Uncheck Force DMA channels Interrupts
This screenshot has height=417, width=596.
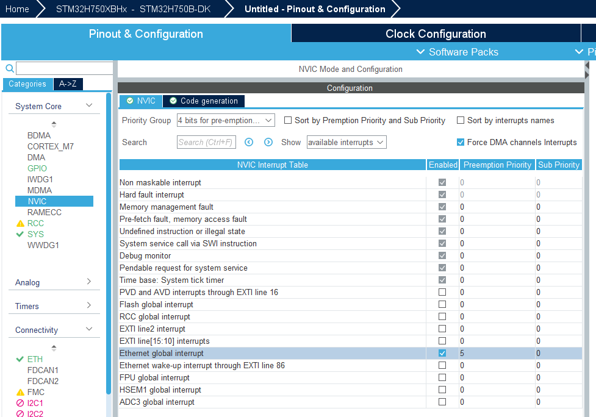tap(461, 142)
